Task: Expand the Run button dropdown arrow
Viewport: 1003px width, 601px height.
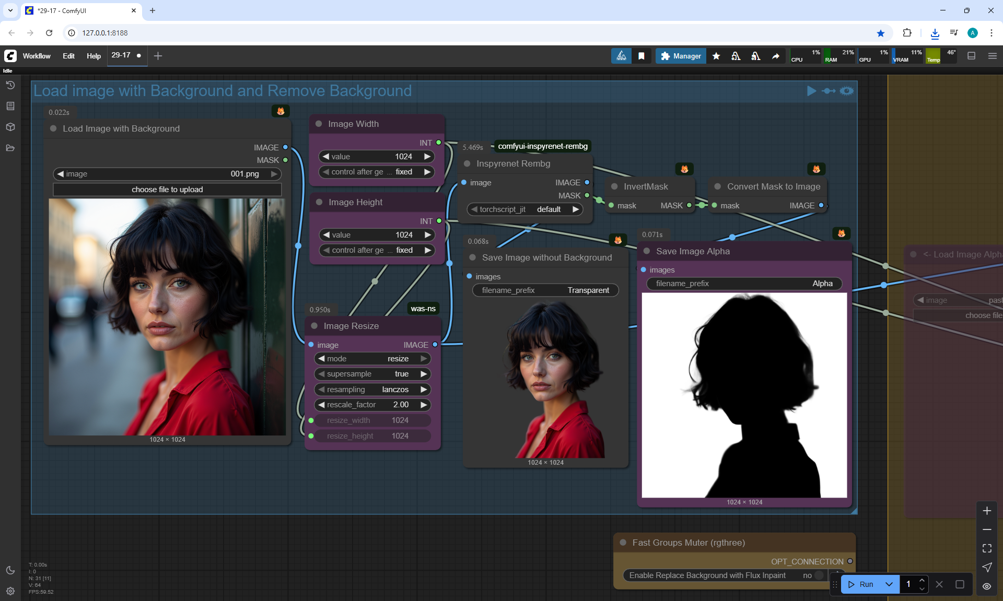Action: point(889,584)
